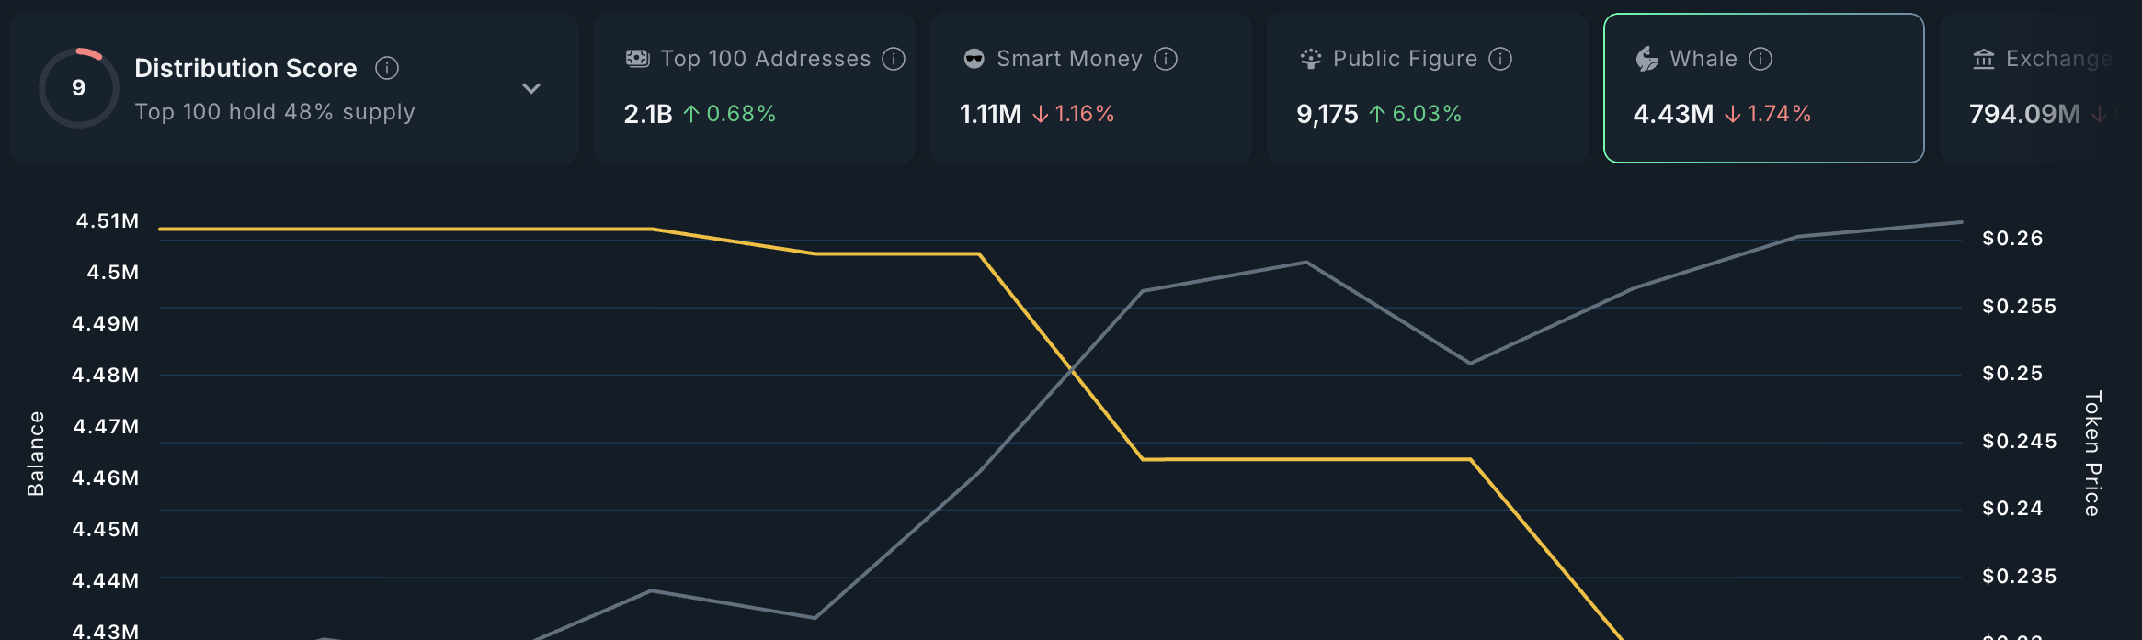Click the Distribution Score info icon

[387, 68]
